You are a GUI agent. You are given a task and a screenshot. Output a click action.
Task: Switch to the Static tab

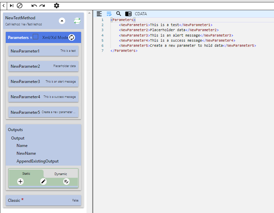pos(26,174)
